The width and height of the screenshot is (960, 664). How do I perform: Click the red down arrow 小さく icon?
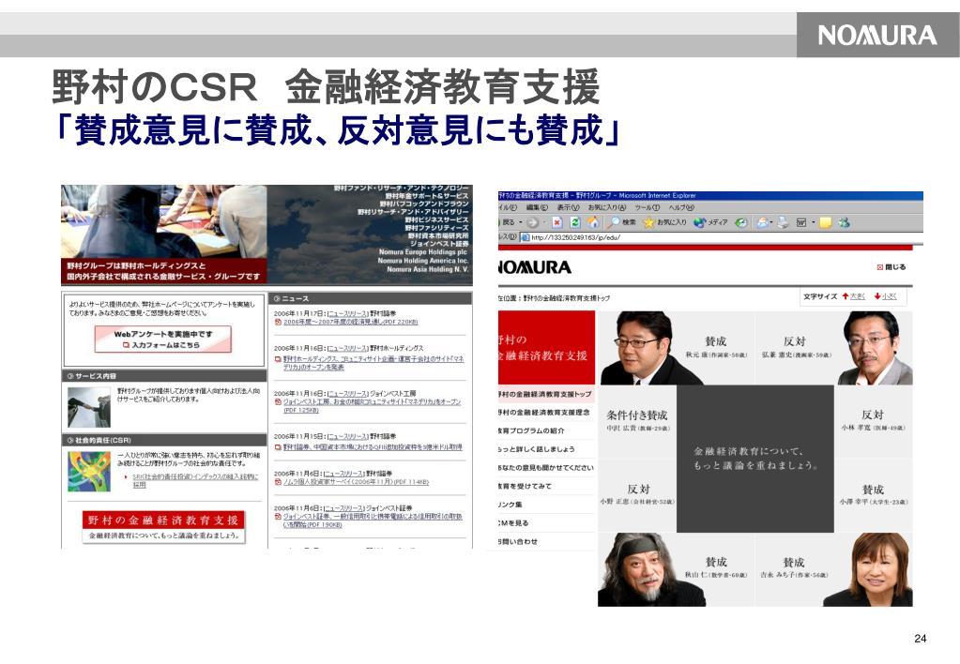pyautogui.click(x=877, y=296)
